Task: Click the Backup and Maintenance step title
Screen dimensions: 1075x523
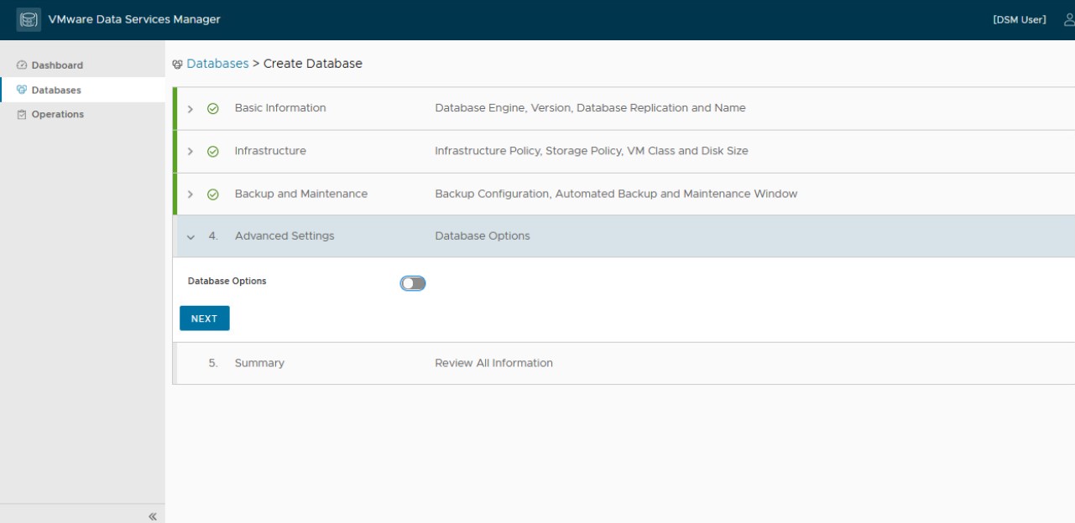Action: coord(301,194)
